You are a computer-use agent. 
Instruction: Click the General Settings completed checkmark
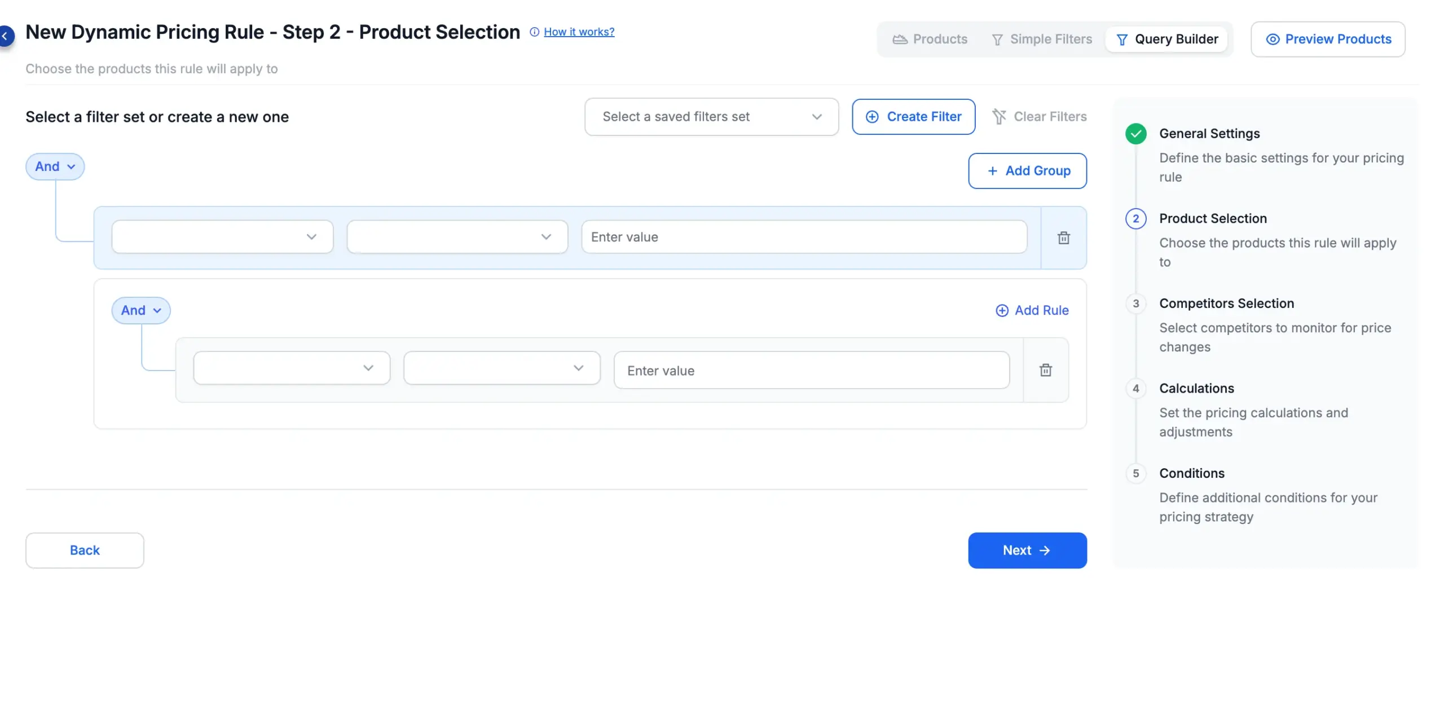(x=1135, y=134)
